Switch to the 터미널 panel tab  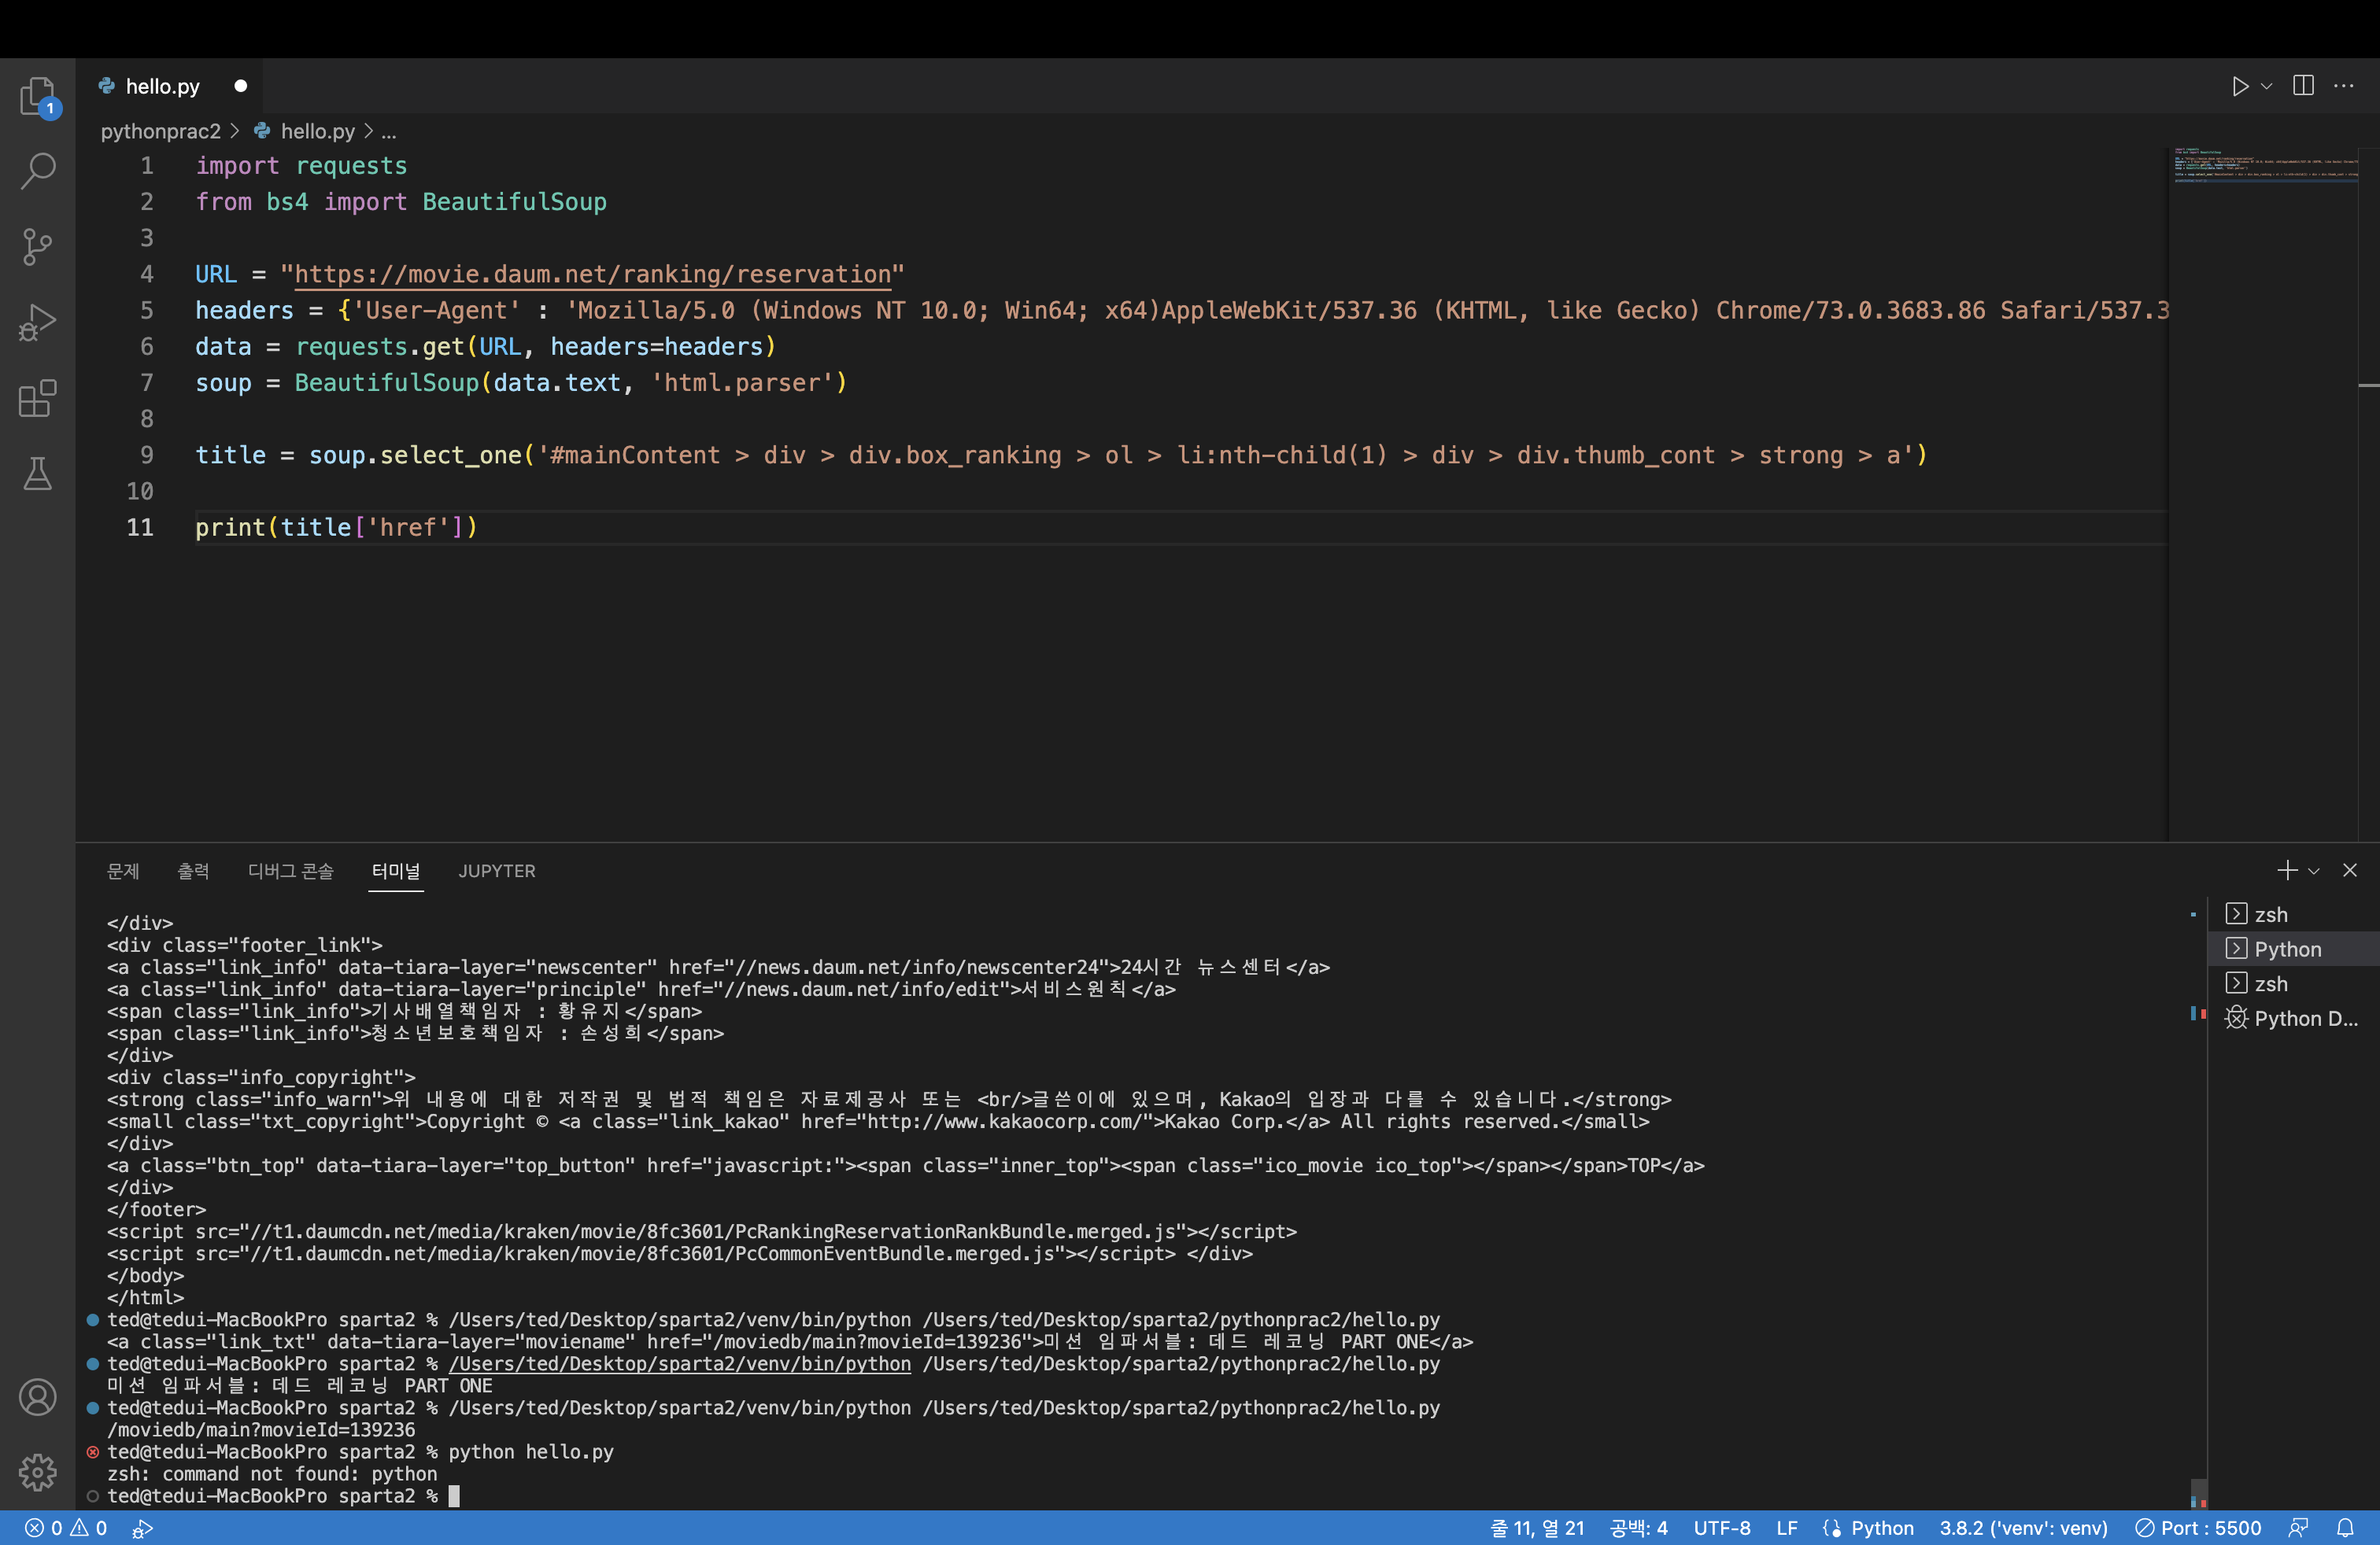point(396,870)
